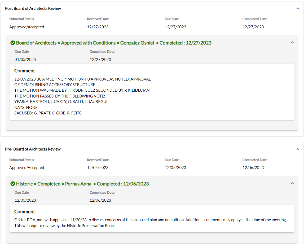Image resolution: width=304 pixels, height=244 pixels.
Task: Click the Post Board of Architects Review heading
Action: click(x=33, y=8)
